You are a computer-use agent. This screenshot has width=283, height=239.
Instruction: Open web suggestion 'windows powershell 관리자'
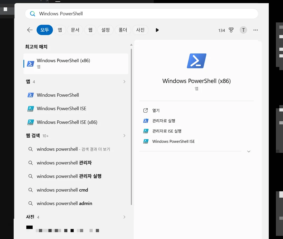click(x=76, y=163)
